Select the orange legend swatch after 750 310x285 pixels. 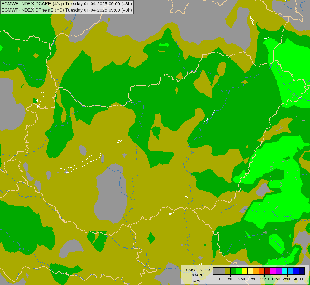[256, 271]
